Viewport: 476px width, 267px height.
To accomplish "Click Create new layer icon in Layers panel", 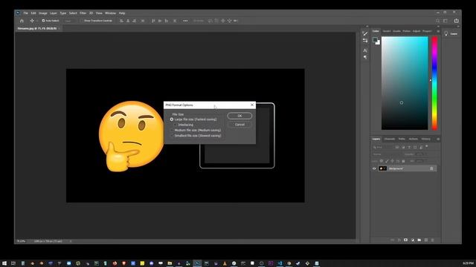I will [x=426, y=240].
